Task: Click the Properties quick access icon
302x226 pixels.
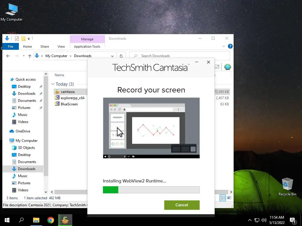Action: point(17,39)
